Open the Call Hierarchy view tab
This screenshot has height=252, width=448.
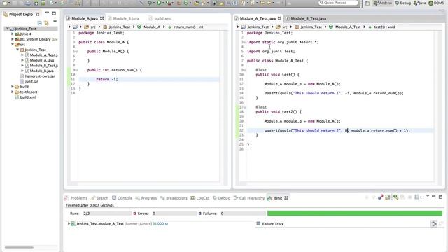tap(249, 198)
